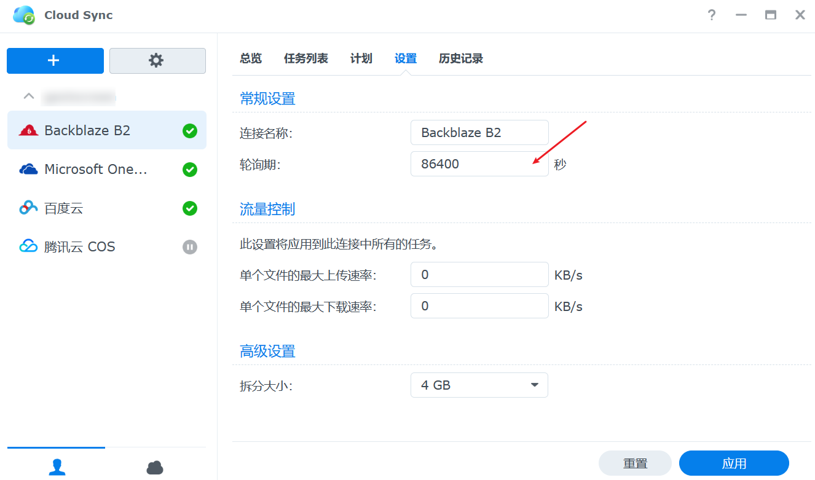Collapse the account group chevron

coord(28,96)
